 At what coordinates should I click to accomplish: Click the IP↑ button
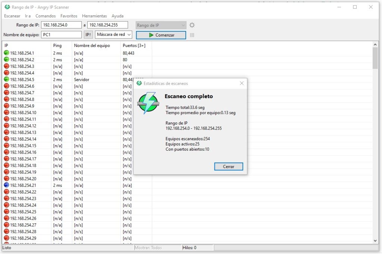point(88,35)
